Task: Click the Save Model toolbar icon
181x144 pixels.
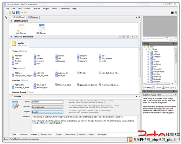Action: click(14, 13)
